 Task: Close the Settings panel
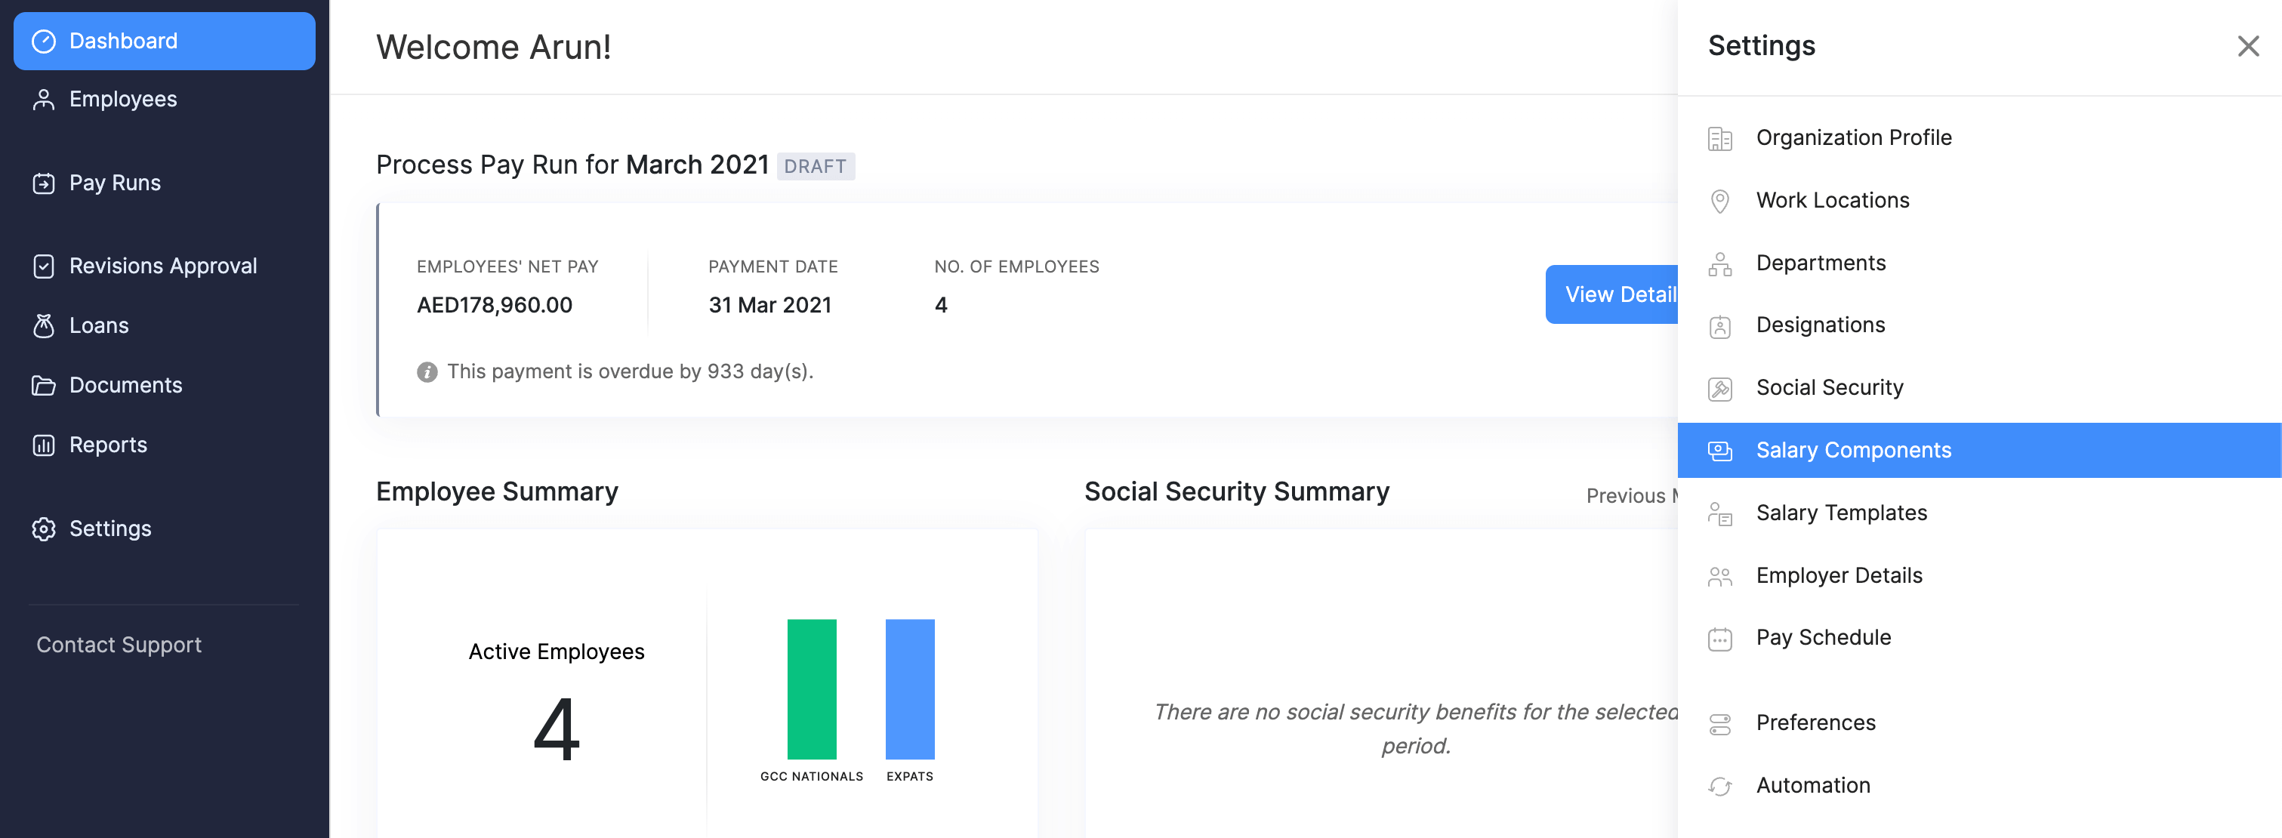click(x=2247, y=46)
